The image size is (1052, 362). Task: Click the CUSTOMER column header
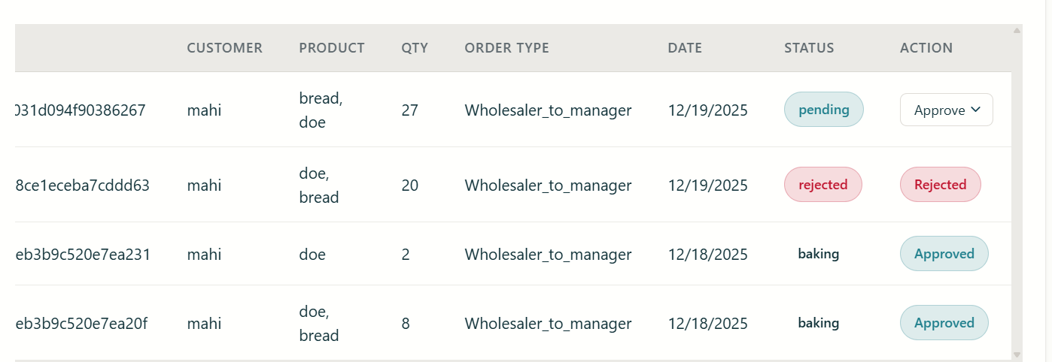[x=224, y=48]
